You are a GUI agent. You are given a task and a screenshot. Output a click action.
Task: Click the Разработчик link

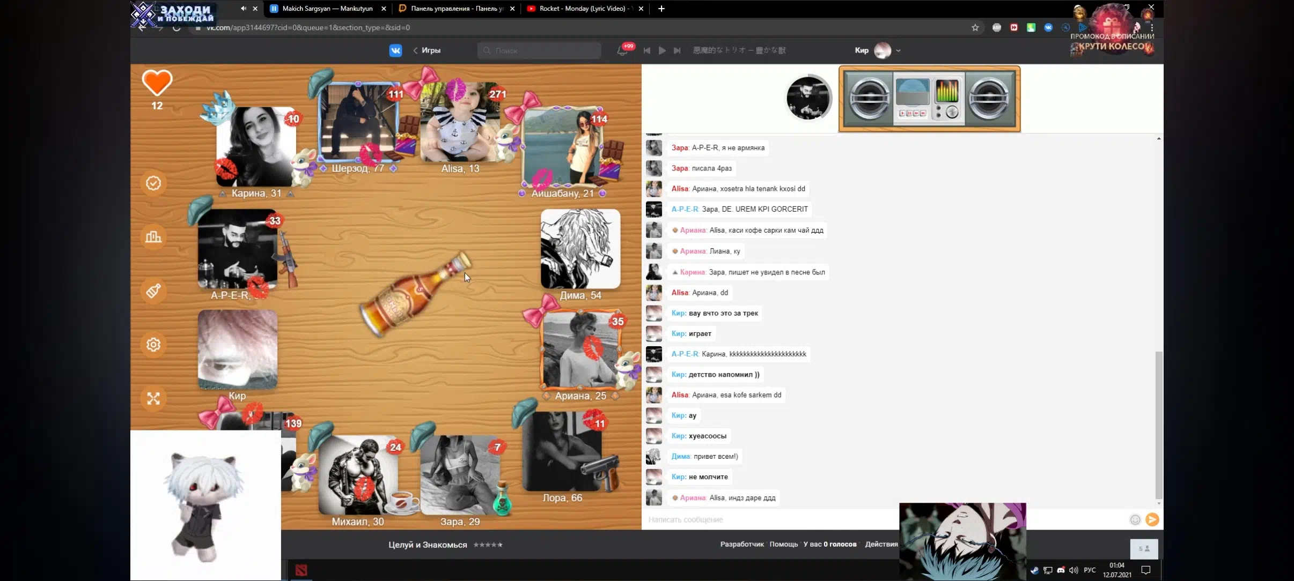pos(742,545)
